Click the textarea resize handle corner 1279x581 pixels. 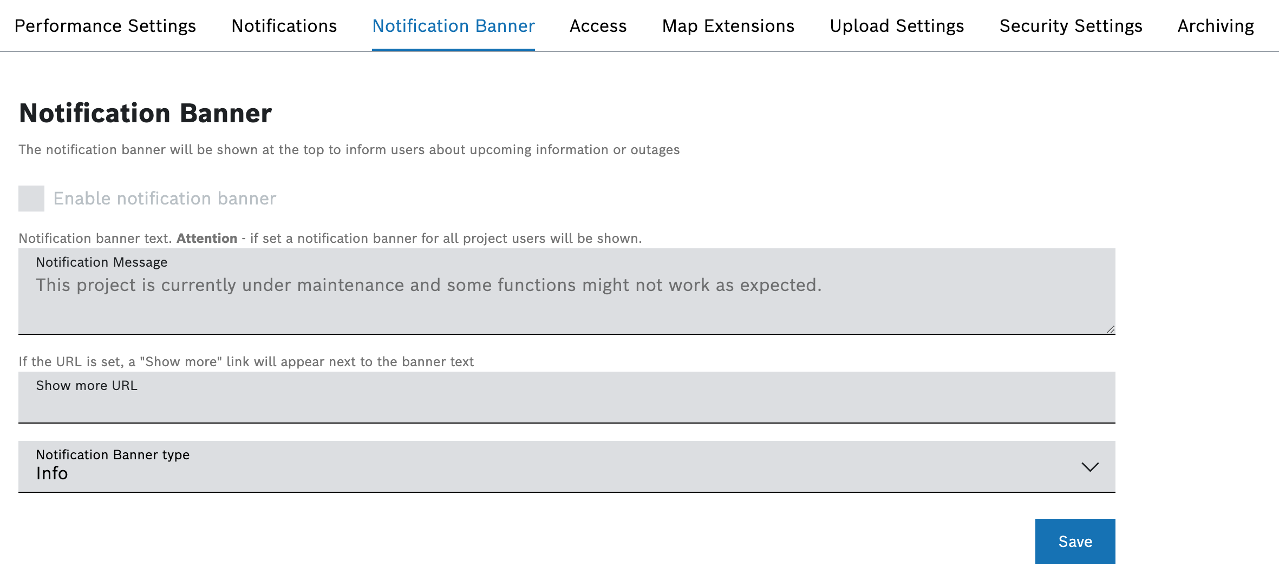[x=1111, y=329]
